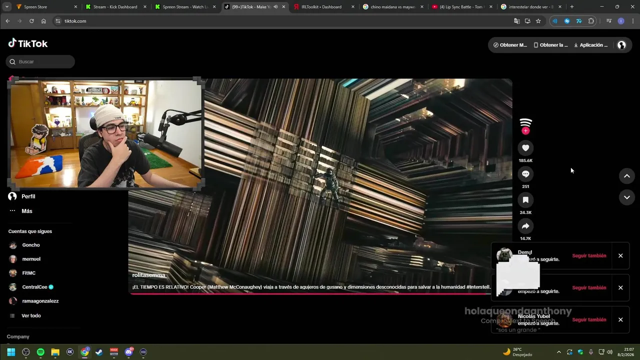Viewport: 640px width, 360px height.
Task: Show hidden system tray icons
Action: point(558,352)
